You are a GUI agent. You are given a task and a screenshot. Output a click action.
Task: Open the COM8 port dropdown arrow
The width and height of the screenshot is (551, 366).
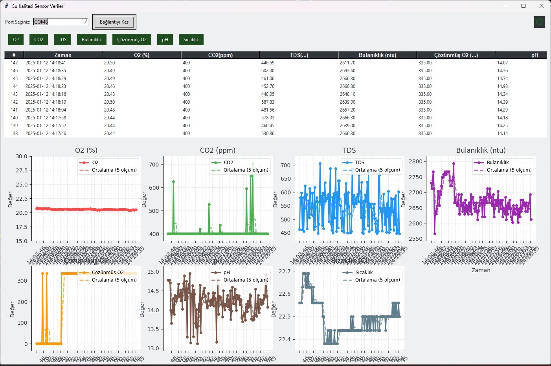pyautogui.click(x=84, y=22)
